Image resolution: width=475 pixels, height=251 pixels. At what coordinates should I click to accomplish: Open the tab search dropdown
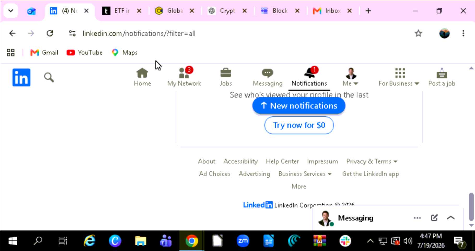pos(11,11)
